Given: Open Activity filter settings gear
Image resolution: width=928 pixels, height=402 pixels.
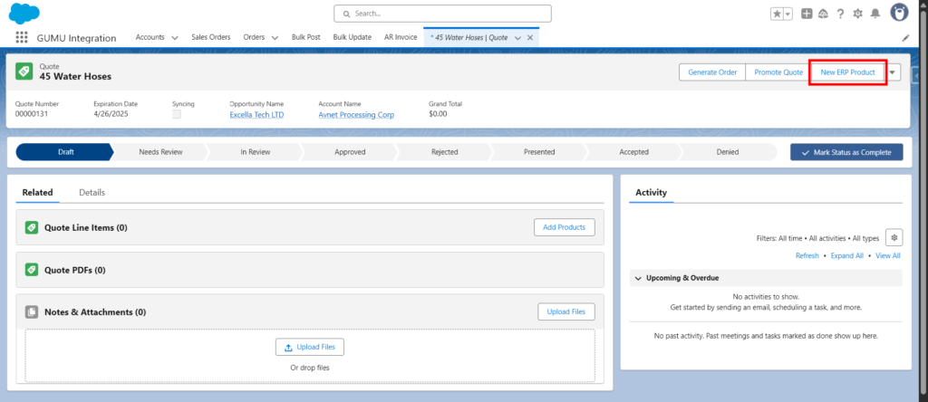Looking at the screenshot, I should (x=894, y=238).
